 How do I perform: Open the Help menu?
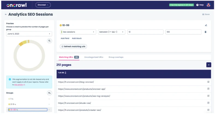point(200,5)
